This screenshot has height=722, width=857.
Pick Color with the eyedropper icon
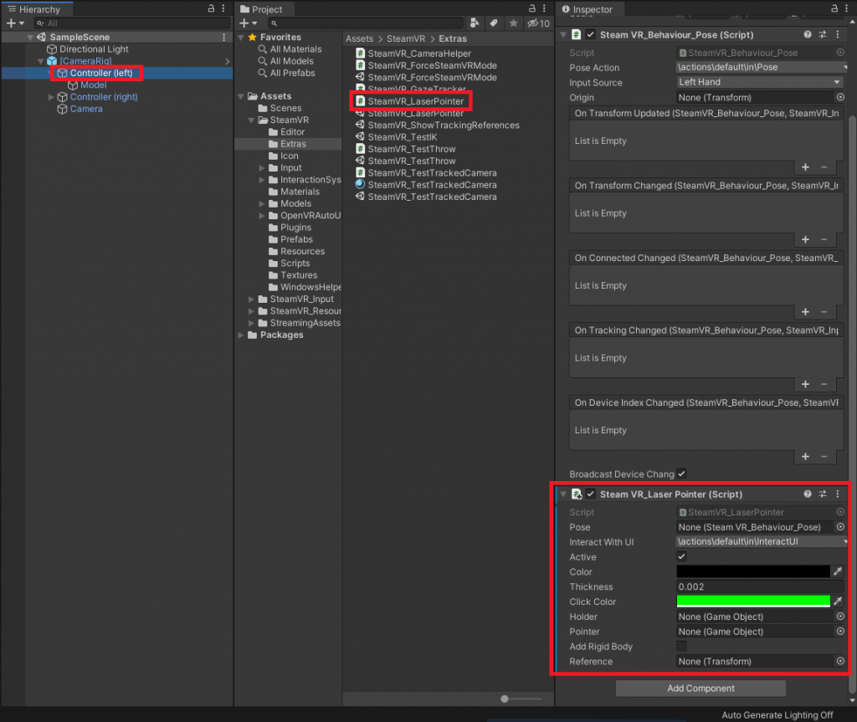pyautogui.click(x=838, y=571)
